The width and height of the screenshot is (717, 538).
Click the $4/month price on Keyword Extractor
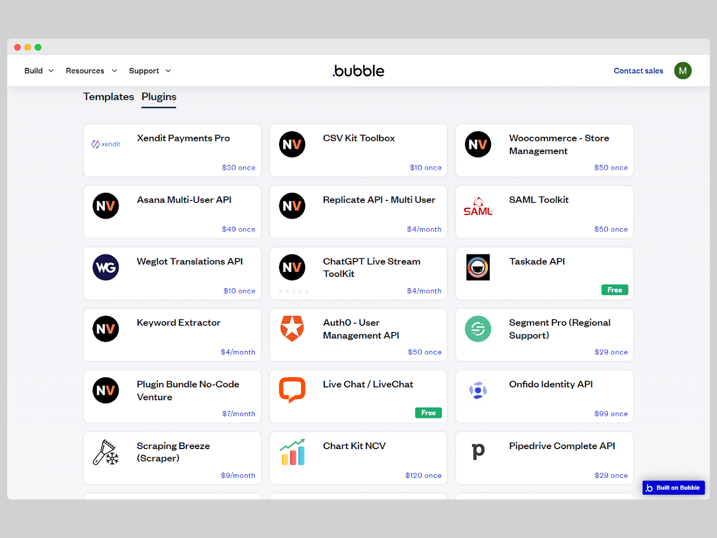[x=238, y=352]
